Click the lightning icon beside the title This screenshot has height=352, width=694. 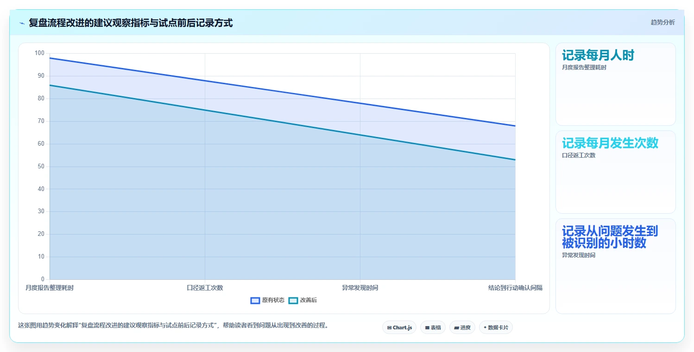tap(22, 23)
